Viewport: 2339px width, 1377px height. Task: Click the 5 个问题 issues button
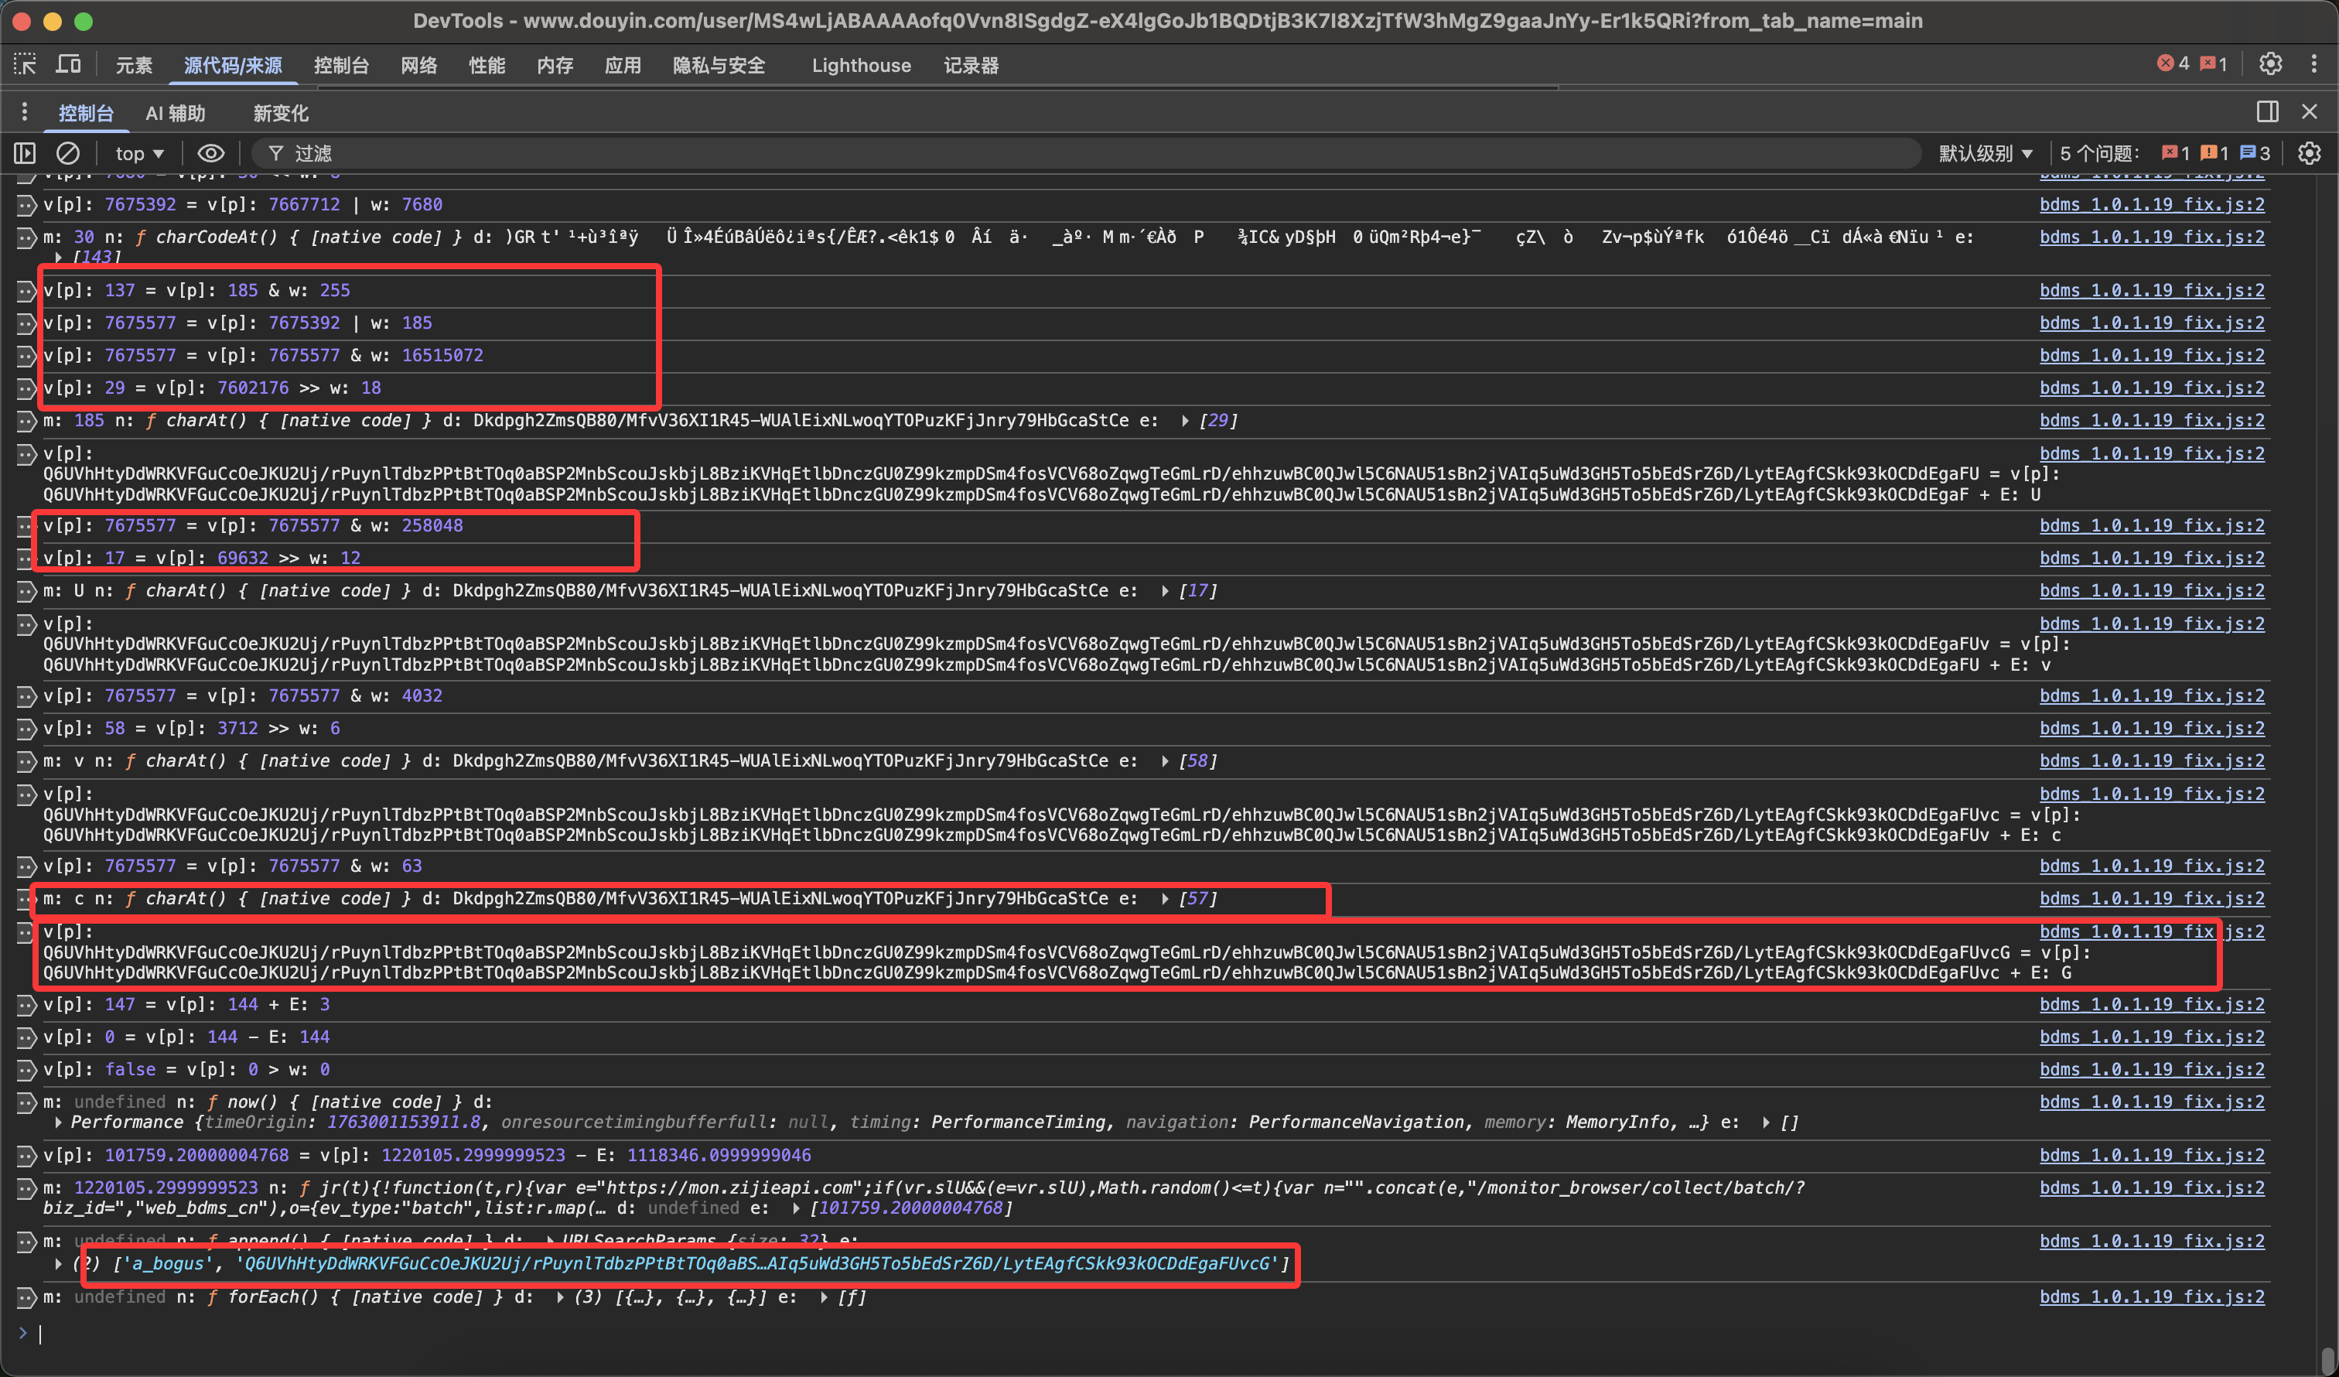pos(2099,153)
